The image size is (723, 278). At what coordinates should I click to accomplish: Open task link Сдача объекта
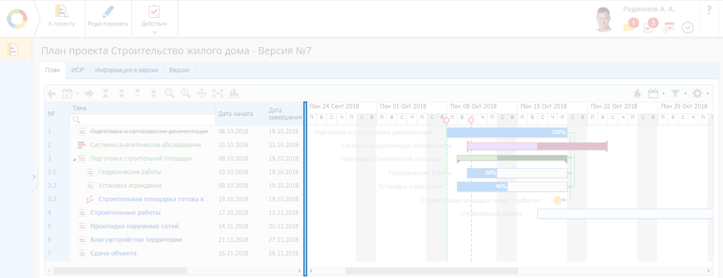click(113, 253)
